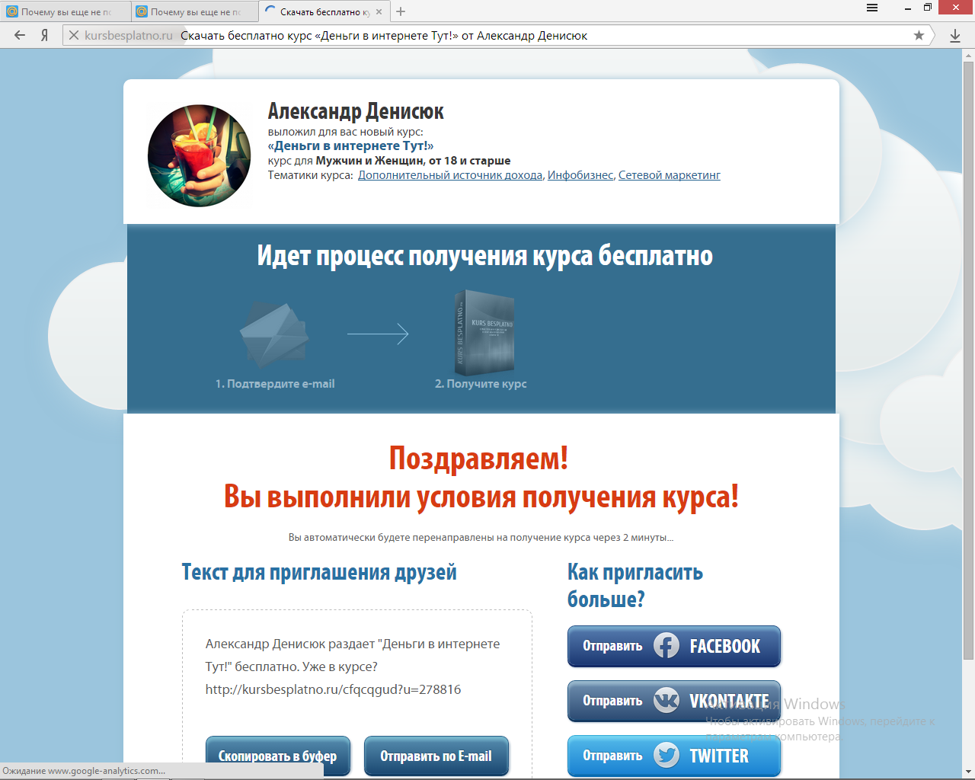This screenshot has width=975, height=780.
Task: Restore down the browser window
Action: click(928, 8)
